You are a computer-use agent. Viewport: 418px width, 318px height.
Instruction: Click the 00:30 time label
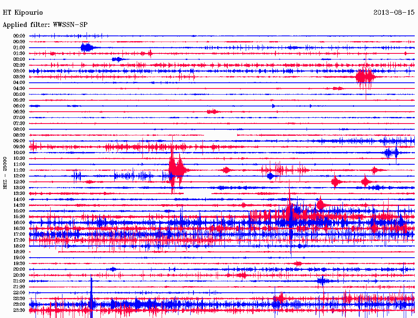pyautogui.click(x=19, y=42)
